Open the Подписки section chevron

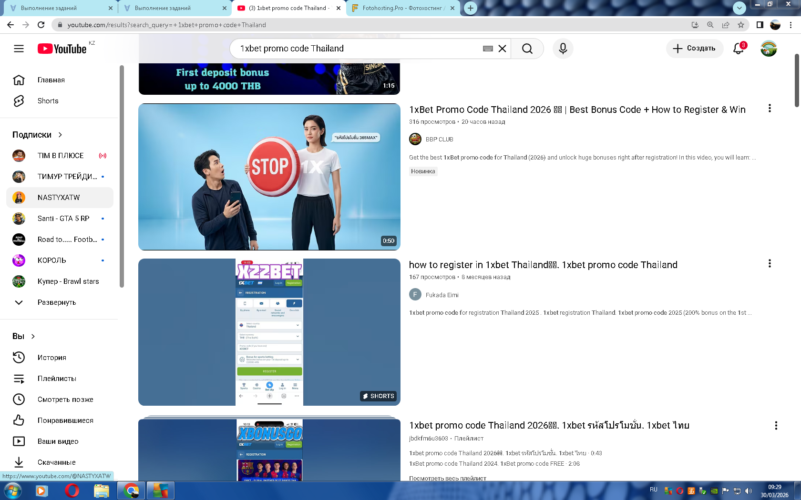point(60,135)
